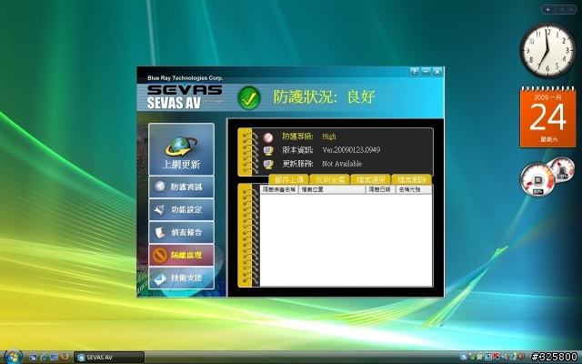
Task: Click the calendar gadget showing 24
Action: coord(547,117)
